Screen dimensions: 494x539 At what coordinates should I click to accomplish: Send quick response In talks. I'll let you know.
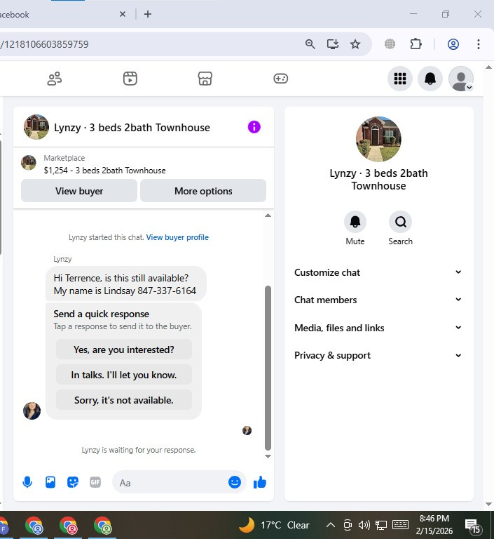click(x=123, y=375)
